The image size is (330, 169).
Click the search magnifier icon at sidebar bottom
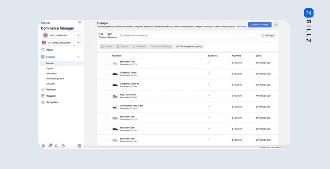pyautogui.click(x=56, y=146)
